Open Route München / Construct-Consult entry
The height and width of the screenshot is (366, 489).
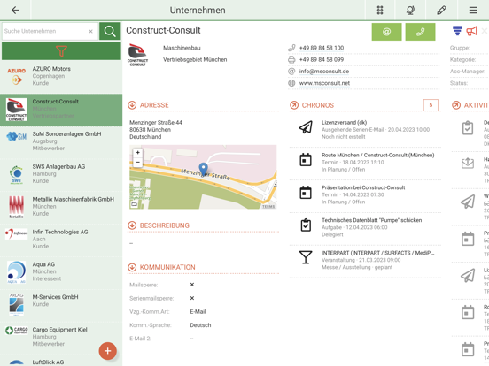click(378, 162)
